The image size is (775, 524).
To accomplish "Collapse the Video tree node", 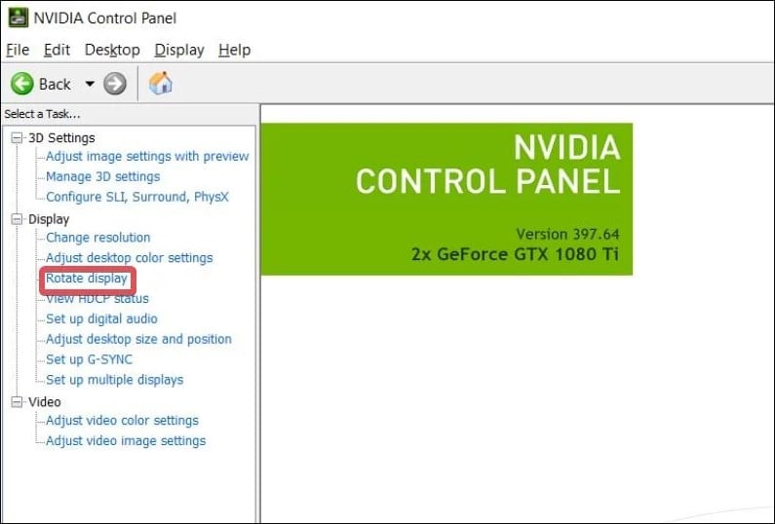I will pyautogui.click(x=17, y=402).
